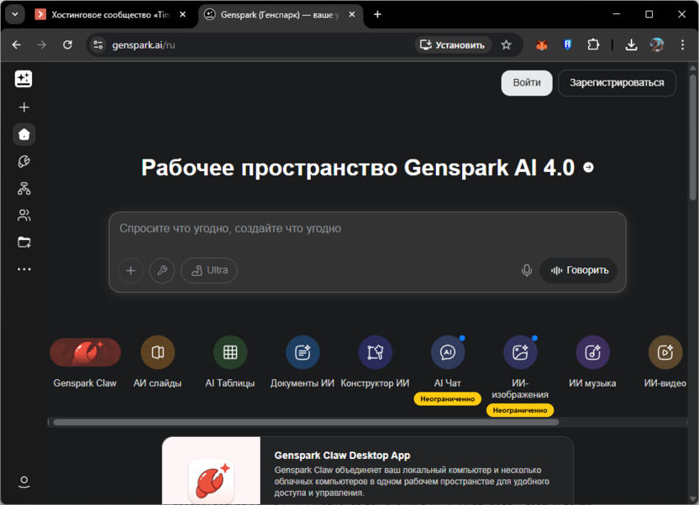Screen dimensions: 699x505
Task: Click the site information icon in address bar
Action: point(98,45)
